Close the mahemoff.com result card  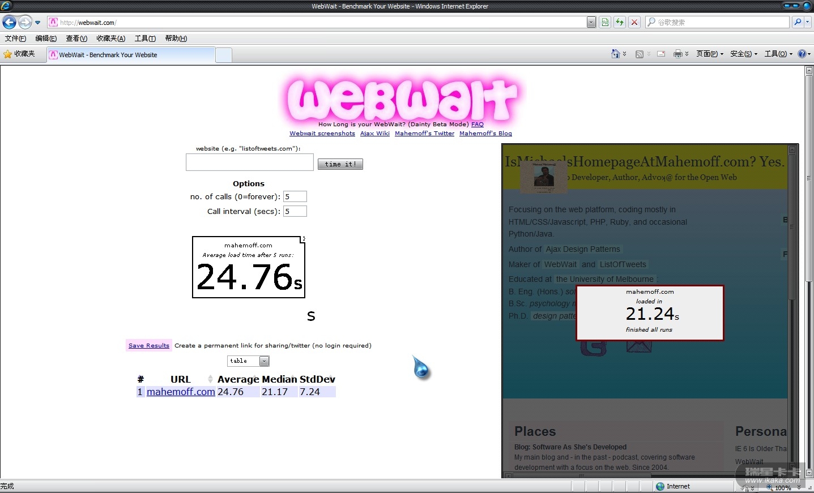pyautogui.click(x=304, y=239)
